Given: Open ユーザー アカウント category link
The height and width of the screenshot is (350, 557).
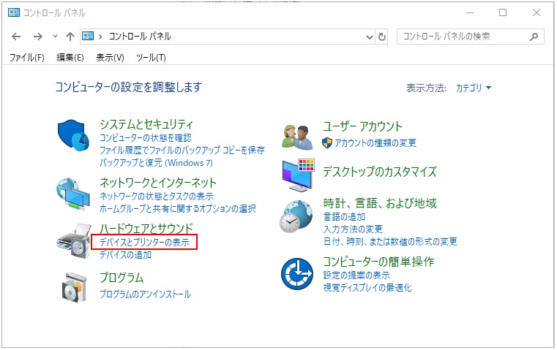Looking at the screenshot, I should tap(362, 126).
